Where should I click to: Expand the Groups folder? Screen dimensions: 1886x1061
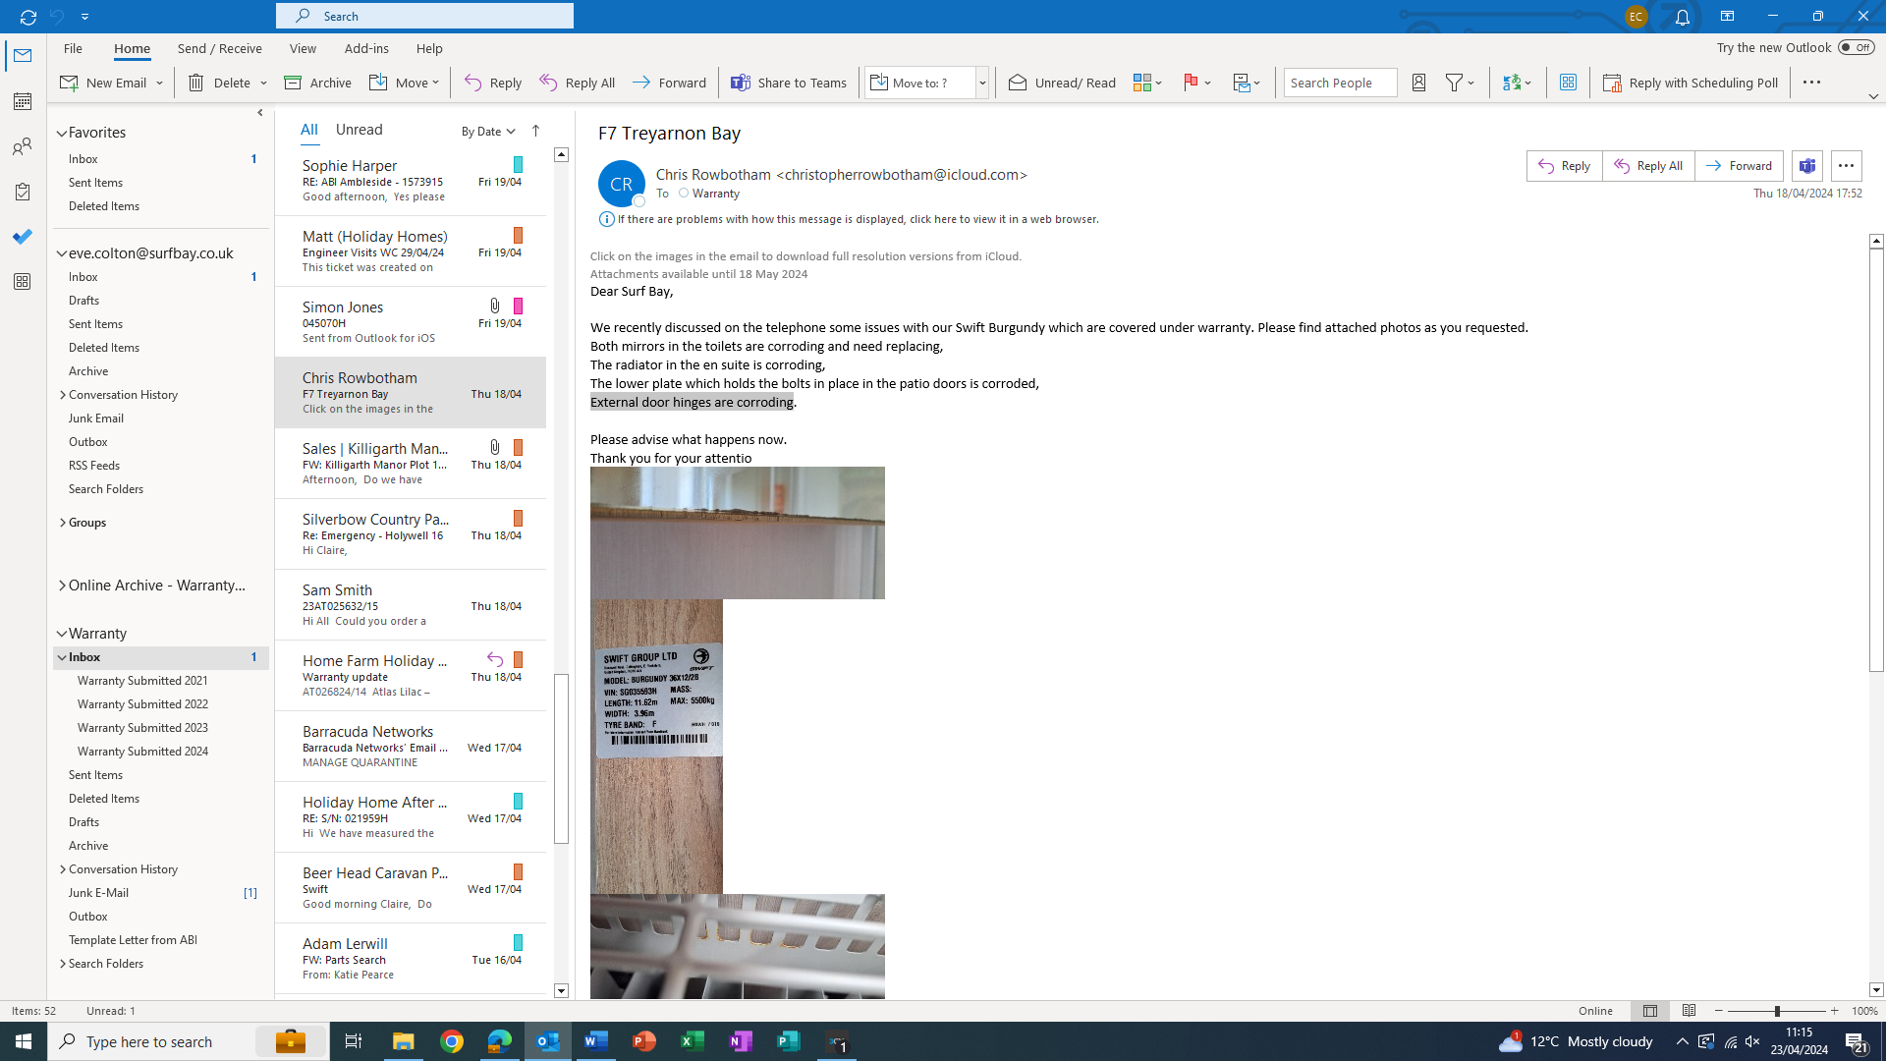63,523
